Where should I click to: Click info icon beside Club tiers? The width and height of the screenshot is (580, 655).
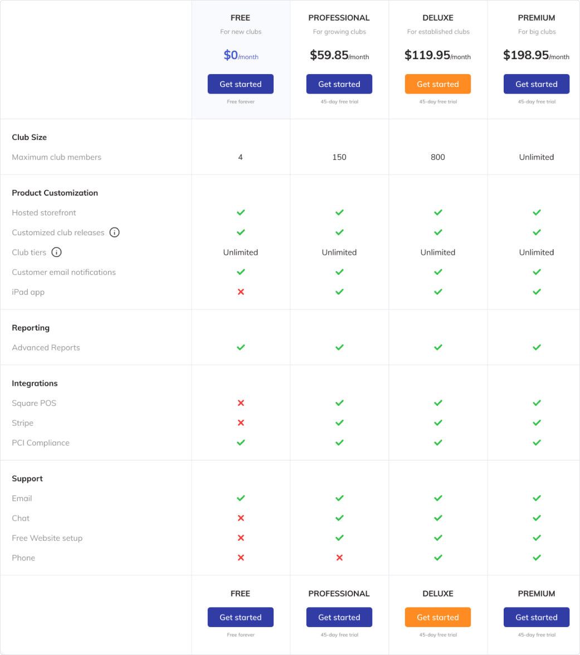[x=56, y=252]
